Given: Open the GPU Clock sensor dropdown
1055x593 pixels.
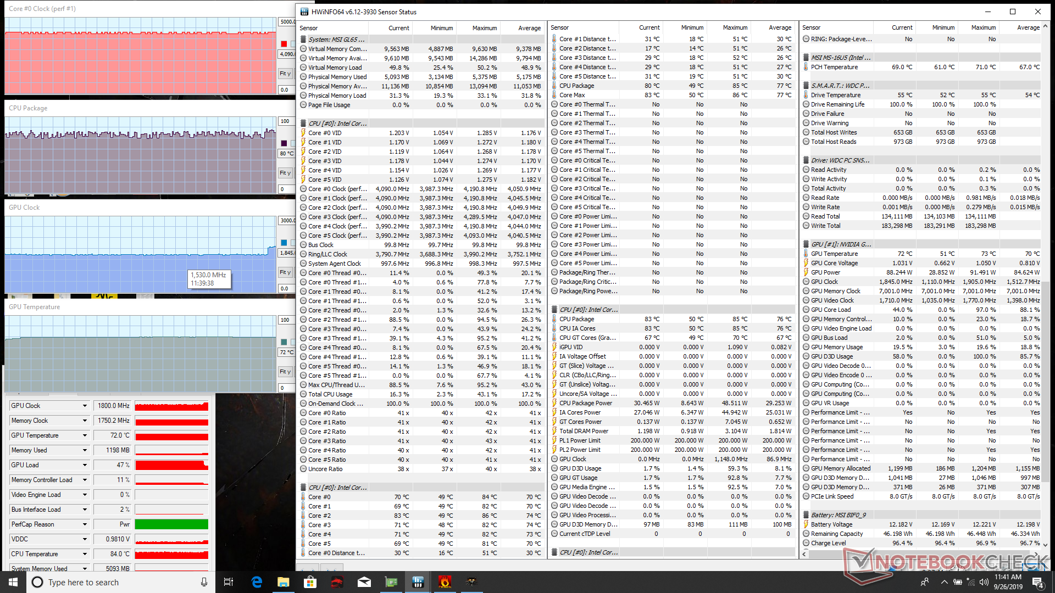Looking at the screenshot, I should pyautogui.click(x=85, y=406).
